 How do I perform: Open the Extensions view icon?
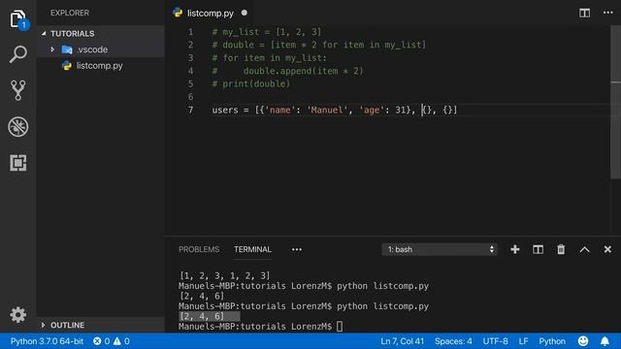(18, 163)
